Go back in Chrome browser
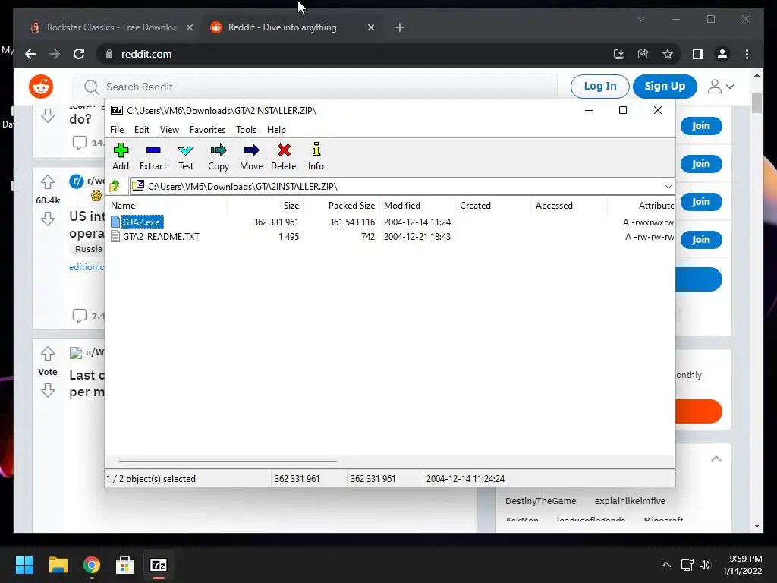The width and height of the screenshot is (777, 583). (x=30, y=54)
